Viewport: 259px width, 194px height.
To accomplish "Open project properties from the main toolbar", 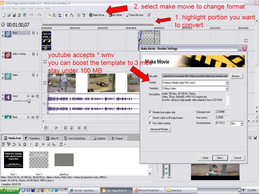I will (x=19, y=15).
